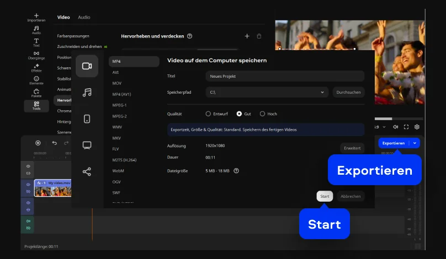This screenshot has height=259, width=446.
Task: Mute the preview volume icon
Action: [395, 127]
